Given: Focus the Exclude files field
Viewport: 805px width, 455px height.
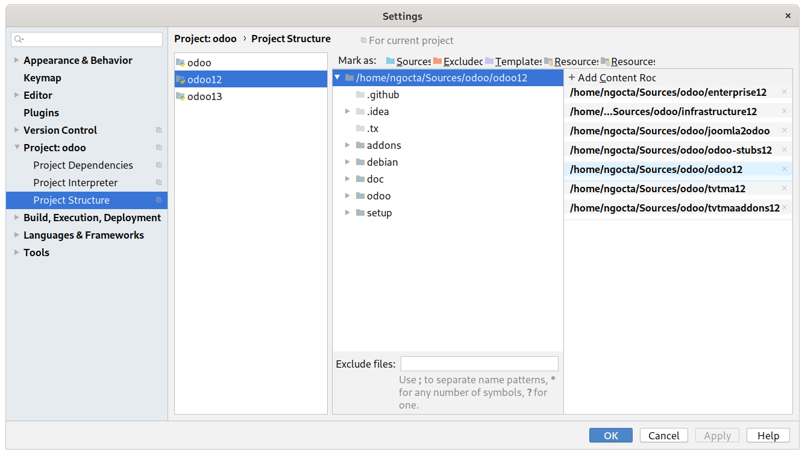Looking at the screenshot, I should click(x=480, y=364).
